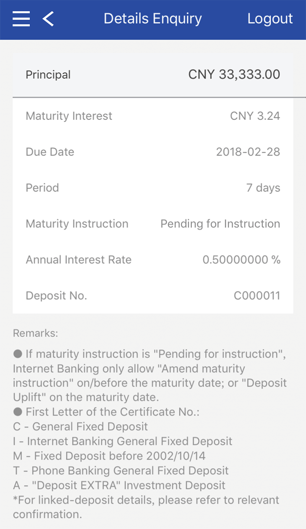
Task: Select the 2018-02-28 due date value
Action: [x=248, y=152]
